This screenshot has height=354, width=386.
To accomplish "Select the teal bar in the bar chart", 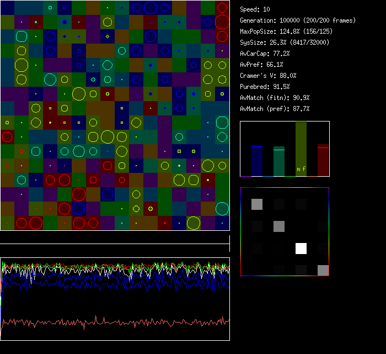I will (x=279, y=162).
